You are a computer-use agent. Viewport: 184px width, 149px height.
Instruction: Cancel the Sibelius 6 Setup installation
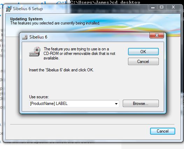tap(163, 131)
